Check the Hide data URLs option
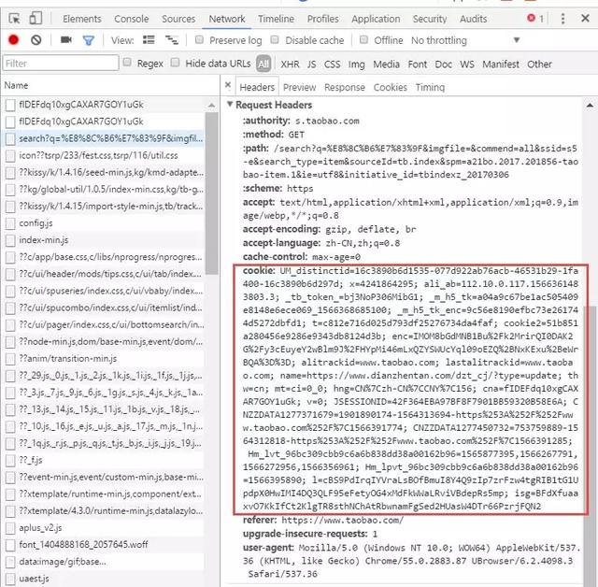Image resolution: width=598 pixels, height=587 pixels. coord(175,63)
